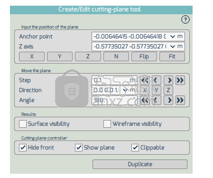
Task: Click the Fit button
Action: point(172,56)
